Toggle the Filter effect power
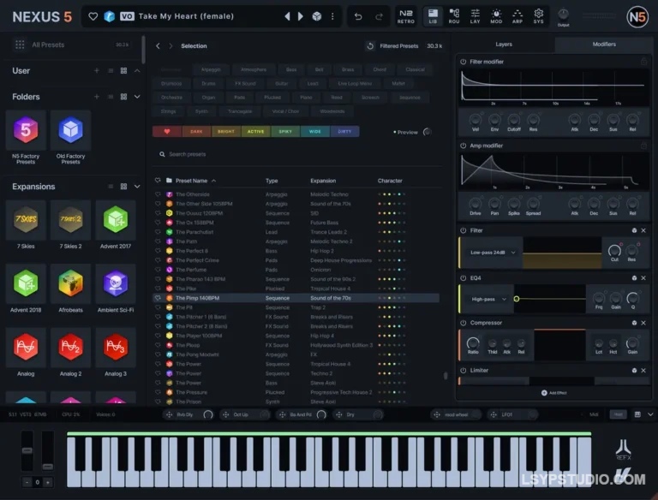658x500 pixels. 464,230
